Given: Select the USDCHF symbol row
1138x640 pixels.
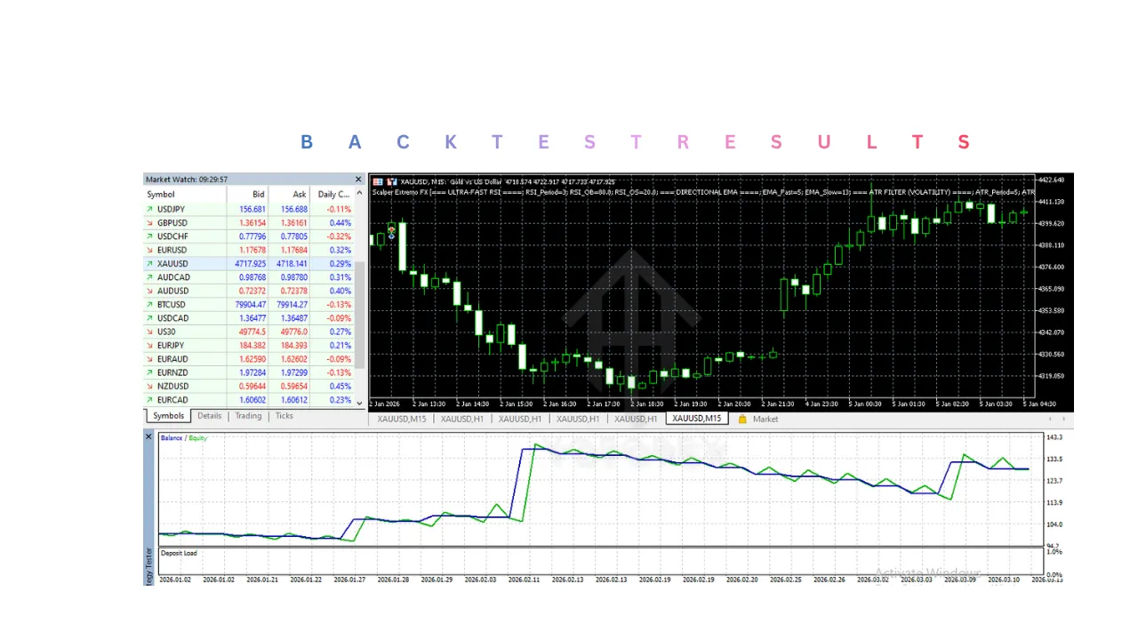Looking at the screenshot, I should point(249,236).
